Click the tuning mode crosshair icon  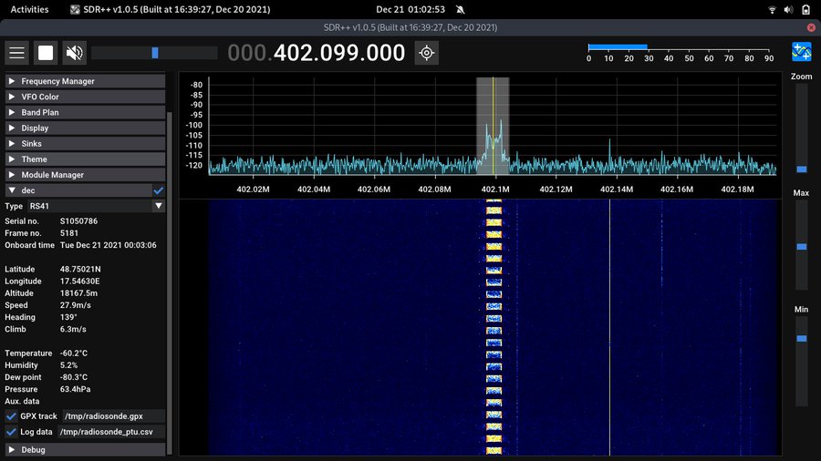pyautogui.click(x=427, y=53)
